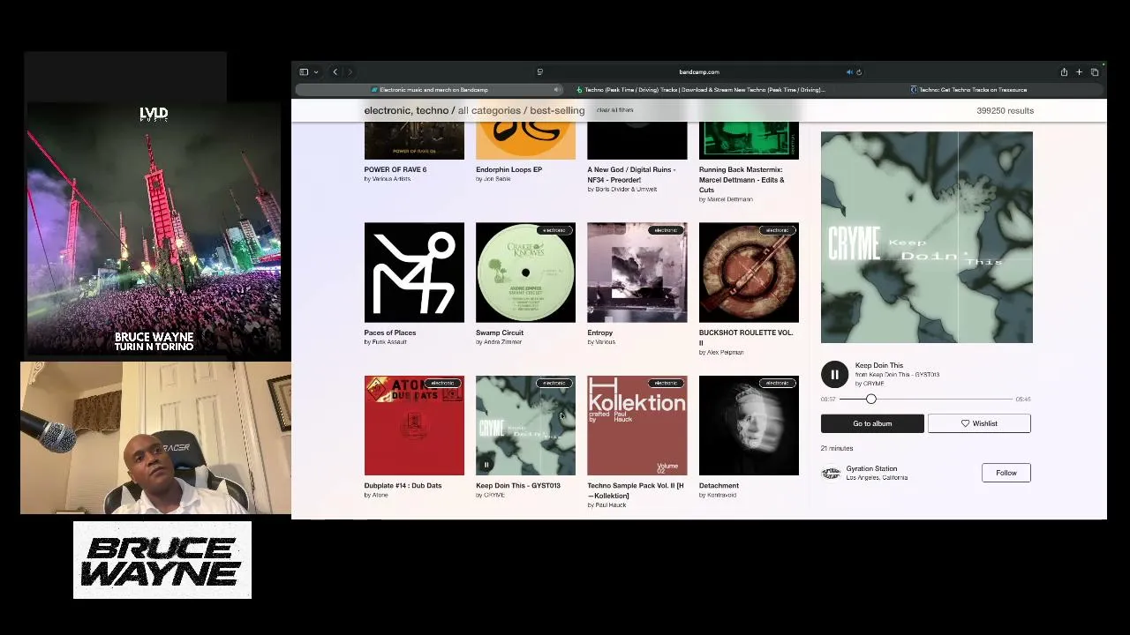1130x635 pixels.
Task: Go back to the previous page
Action: click(335, 72)
